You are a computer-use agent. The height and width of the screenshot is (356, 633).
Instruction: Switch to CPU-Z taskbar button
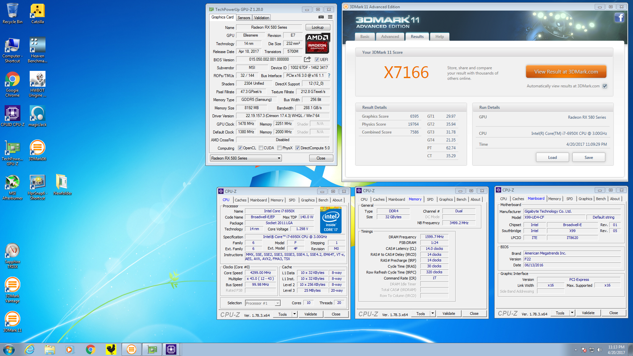click(x=171, y=349)
